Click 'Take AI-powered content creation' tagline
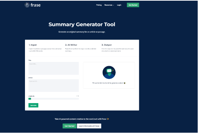This screenshot has width=198, height=133. point(82,119)
